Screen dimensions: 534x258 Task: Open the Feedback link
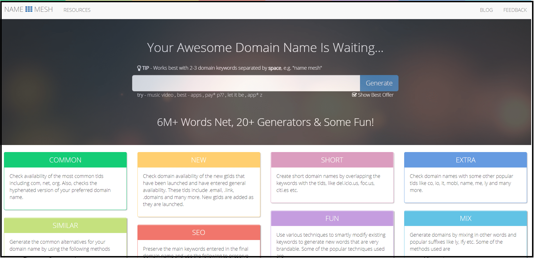(x=515, y=10)
